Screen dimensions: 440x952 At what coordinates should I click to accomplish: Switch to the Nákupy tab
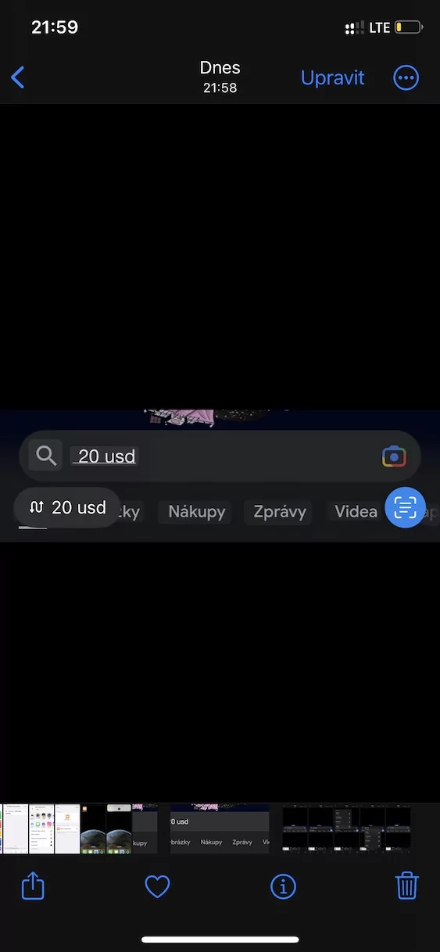point(197,512)
